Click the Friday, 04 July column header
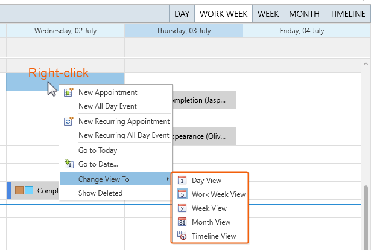 302,31
